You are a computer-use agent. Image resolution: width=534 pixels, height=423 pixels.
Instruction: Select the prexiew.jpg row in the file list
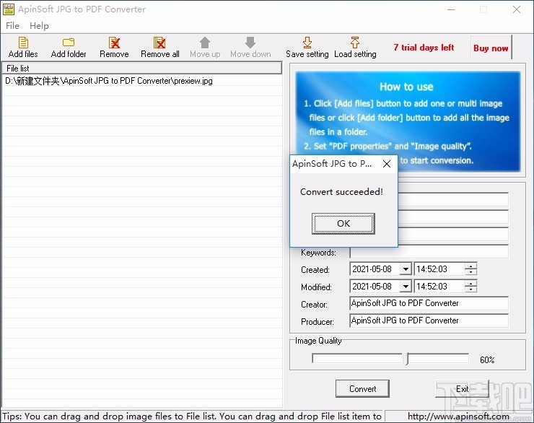click(142, 81)
